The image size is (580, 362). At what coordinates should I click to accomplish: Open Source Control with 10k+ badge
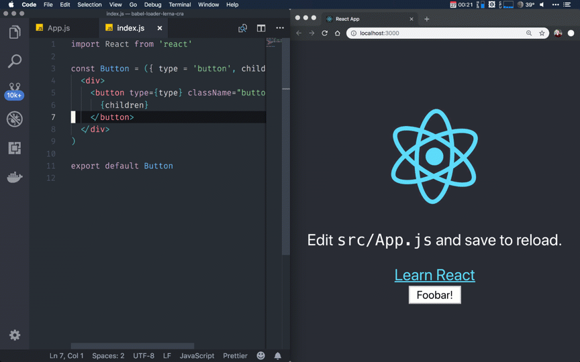14,91
